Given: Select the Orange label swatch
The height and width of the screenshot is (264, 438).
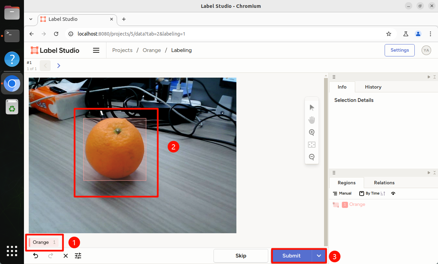Looking at the screenshot, I should 44,242.
